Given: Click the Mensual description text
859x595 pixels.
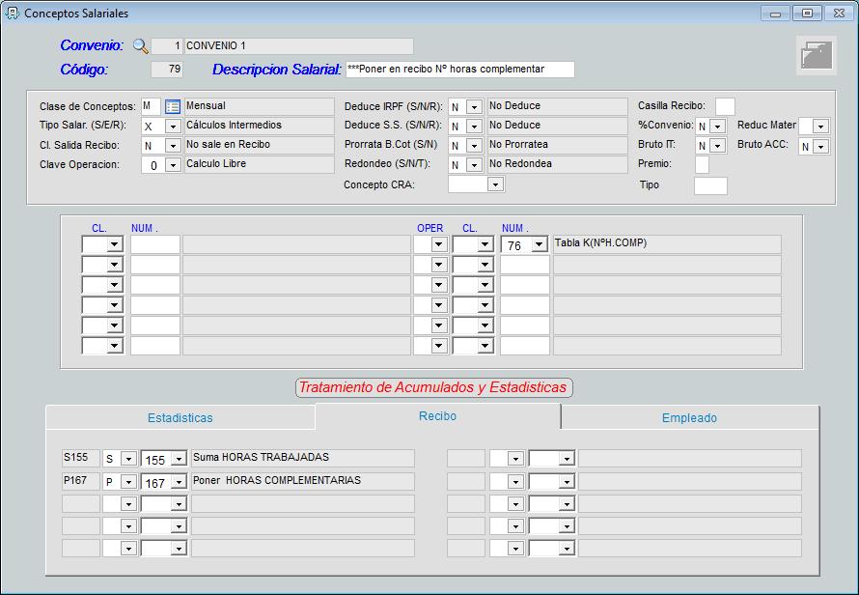Looking at the screenshot, I should click(206, 105).
